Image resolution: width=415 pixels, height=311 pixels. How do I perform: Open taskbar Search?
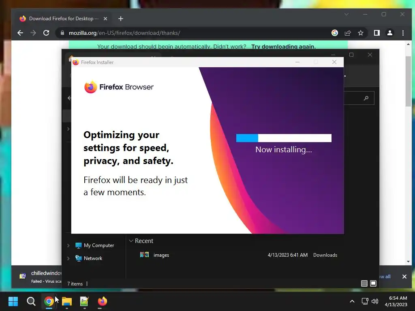pos(31,301)
